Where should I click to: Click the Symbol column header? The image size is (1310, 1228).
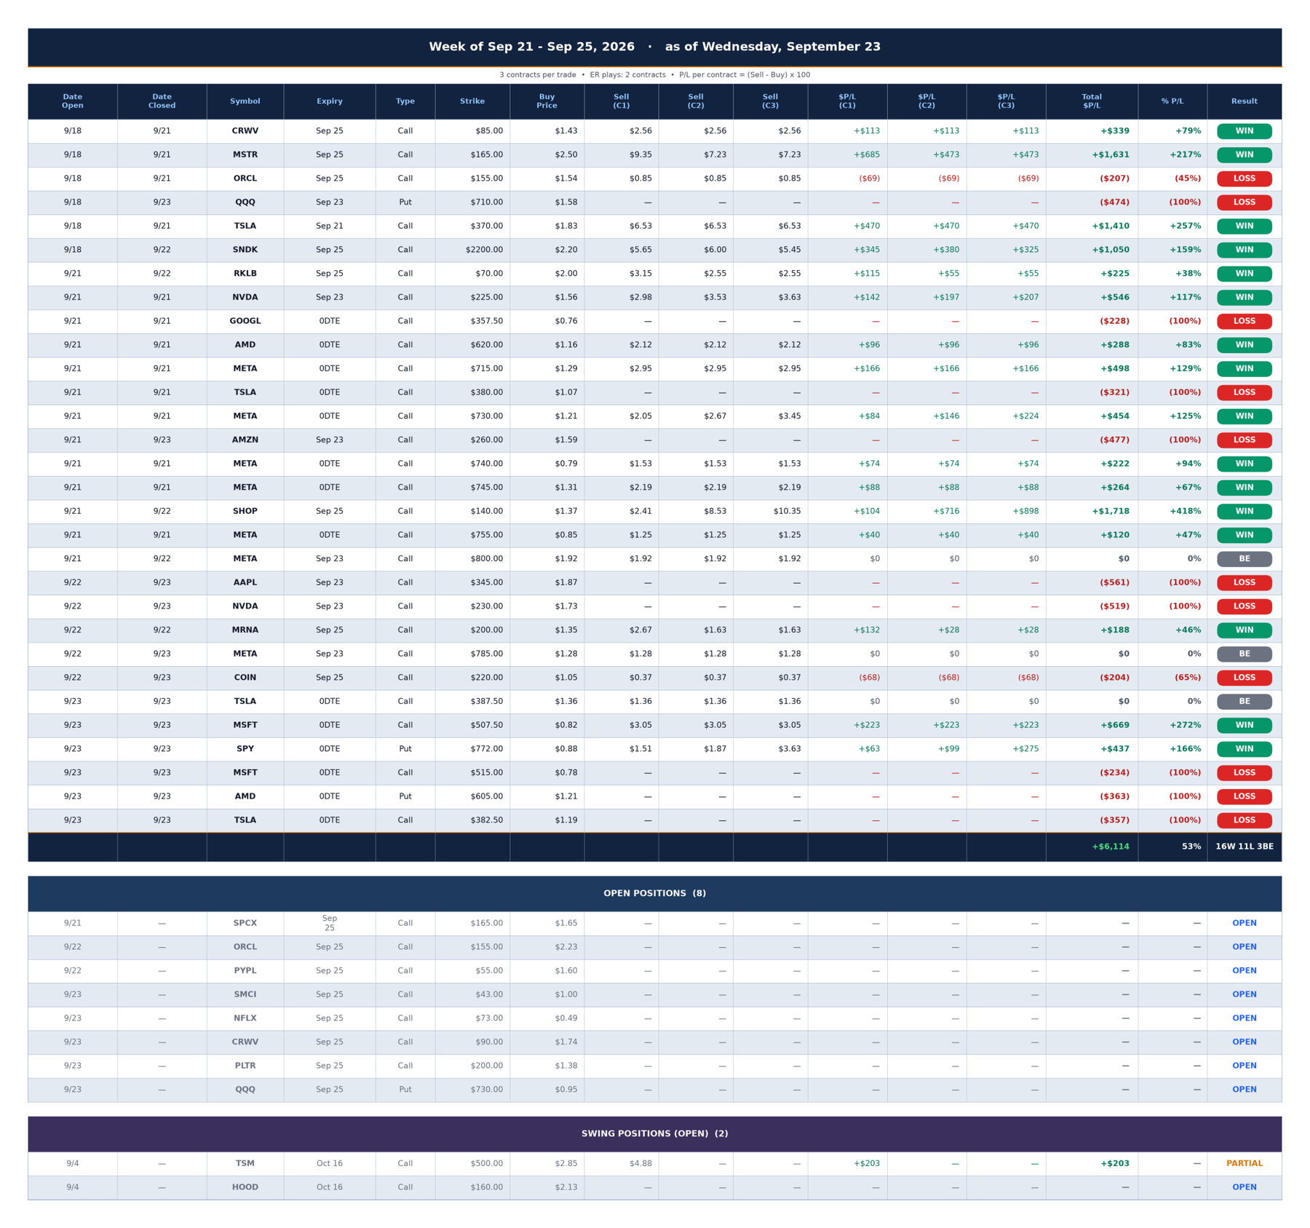coord(245,101)
